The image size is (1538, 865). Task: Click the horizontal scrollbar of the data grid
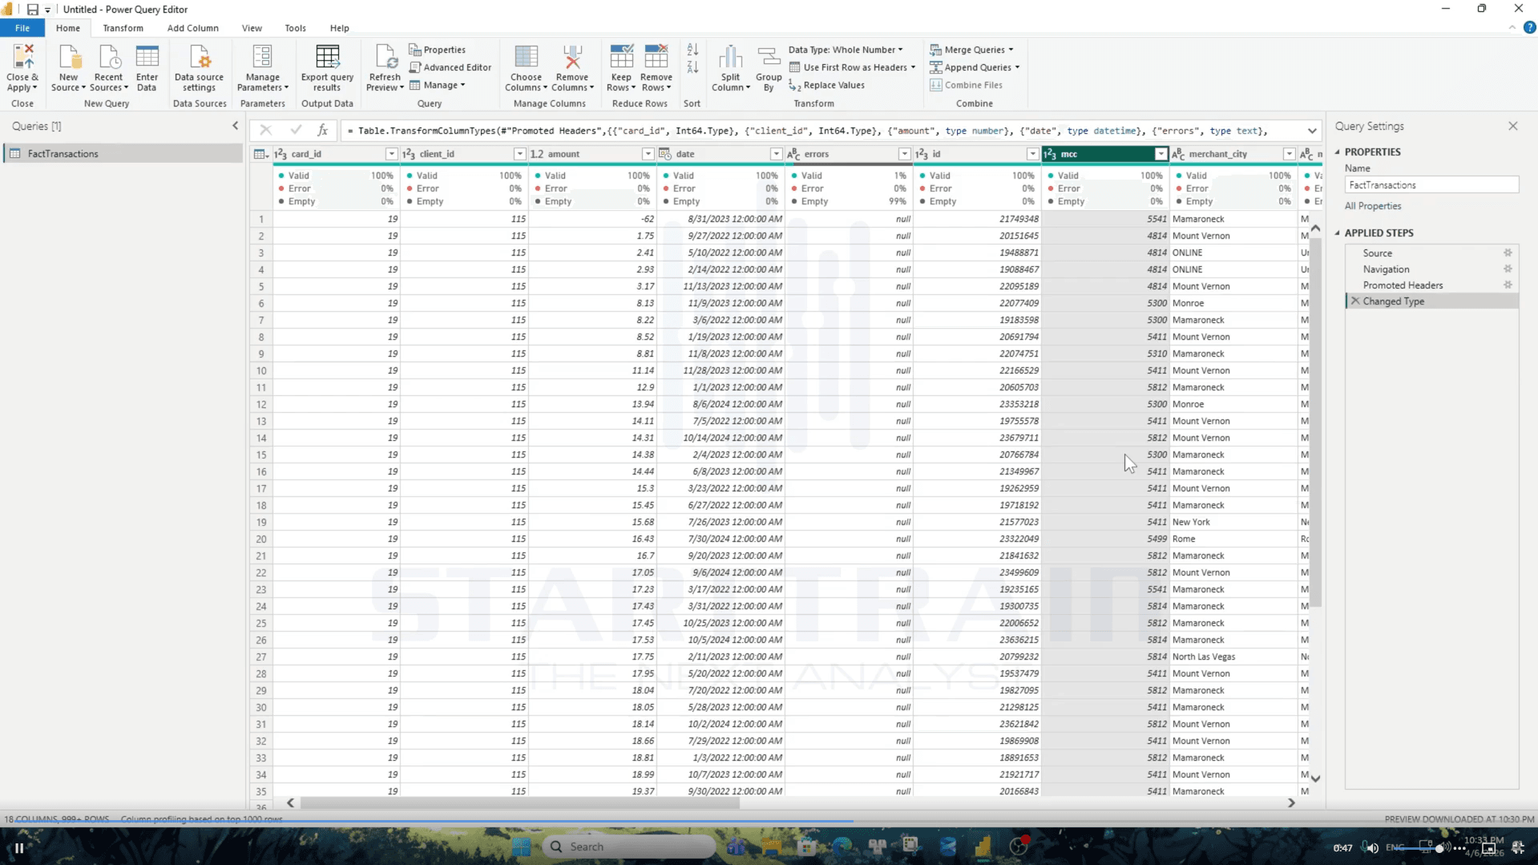pyautogui.click(x=521, y=802)
